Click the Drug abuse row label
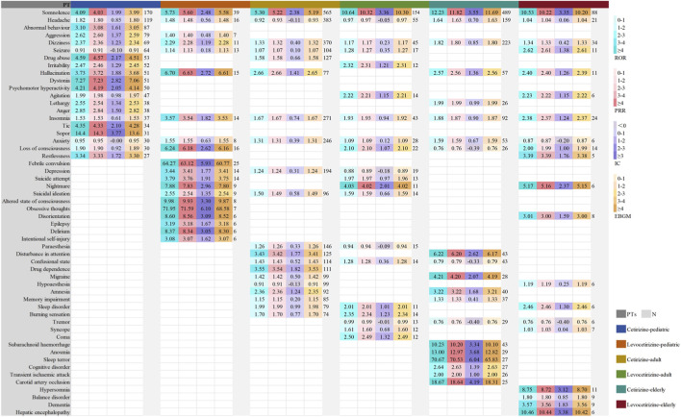Image resolution: width=681 pixels, height=417 pixels. pyautogui.click(x=57, y=58)
